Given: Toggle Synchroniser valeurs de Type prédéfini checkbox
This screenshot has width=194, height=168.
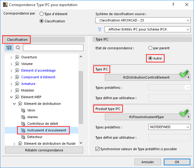Looking at the screenshot, I should click(97, 149).
